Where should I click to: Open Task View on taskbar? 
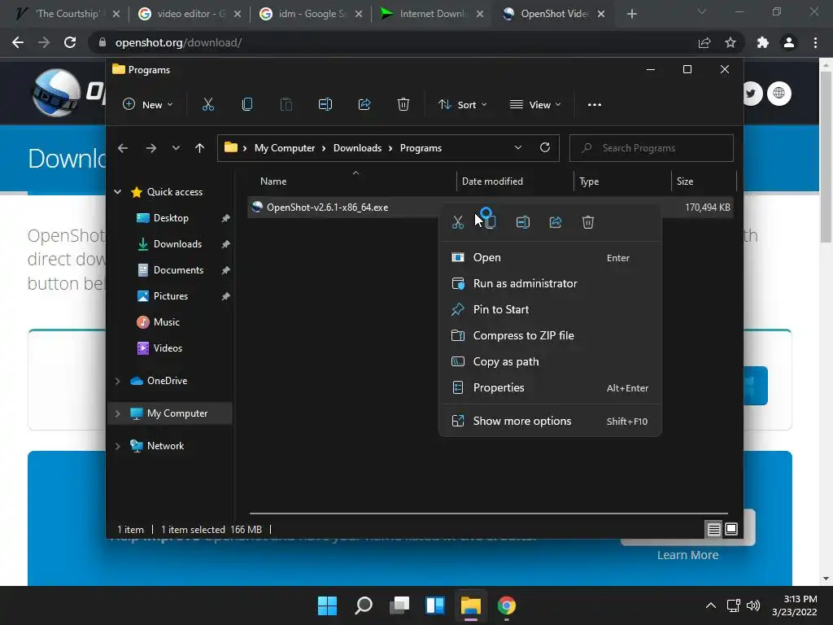pos(399,605)
